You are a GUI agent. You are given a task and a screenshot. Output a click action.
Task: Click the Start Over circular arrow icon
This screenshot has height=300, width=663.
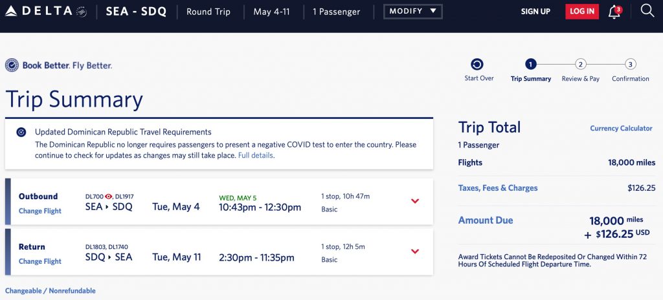pos(478,64)
